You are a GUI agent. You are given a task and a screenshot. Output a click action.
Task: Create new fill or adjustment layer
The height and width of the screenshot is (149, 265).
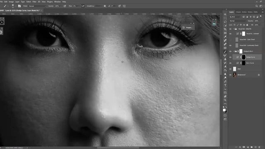click(248, 147)
